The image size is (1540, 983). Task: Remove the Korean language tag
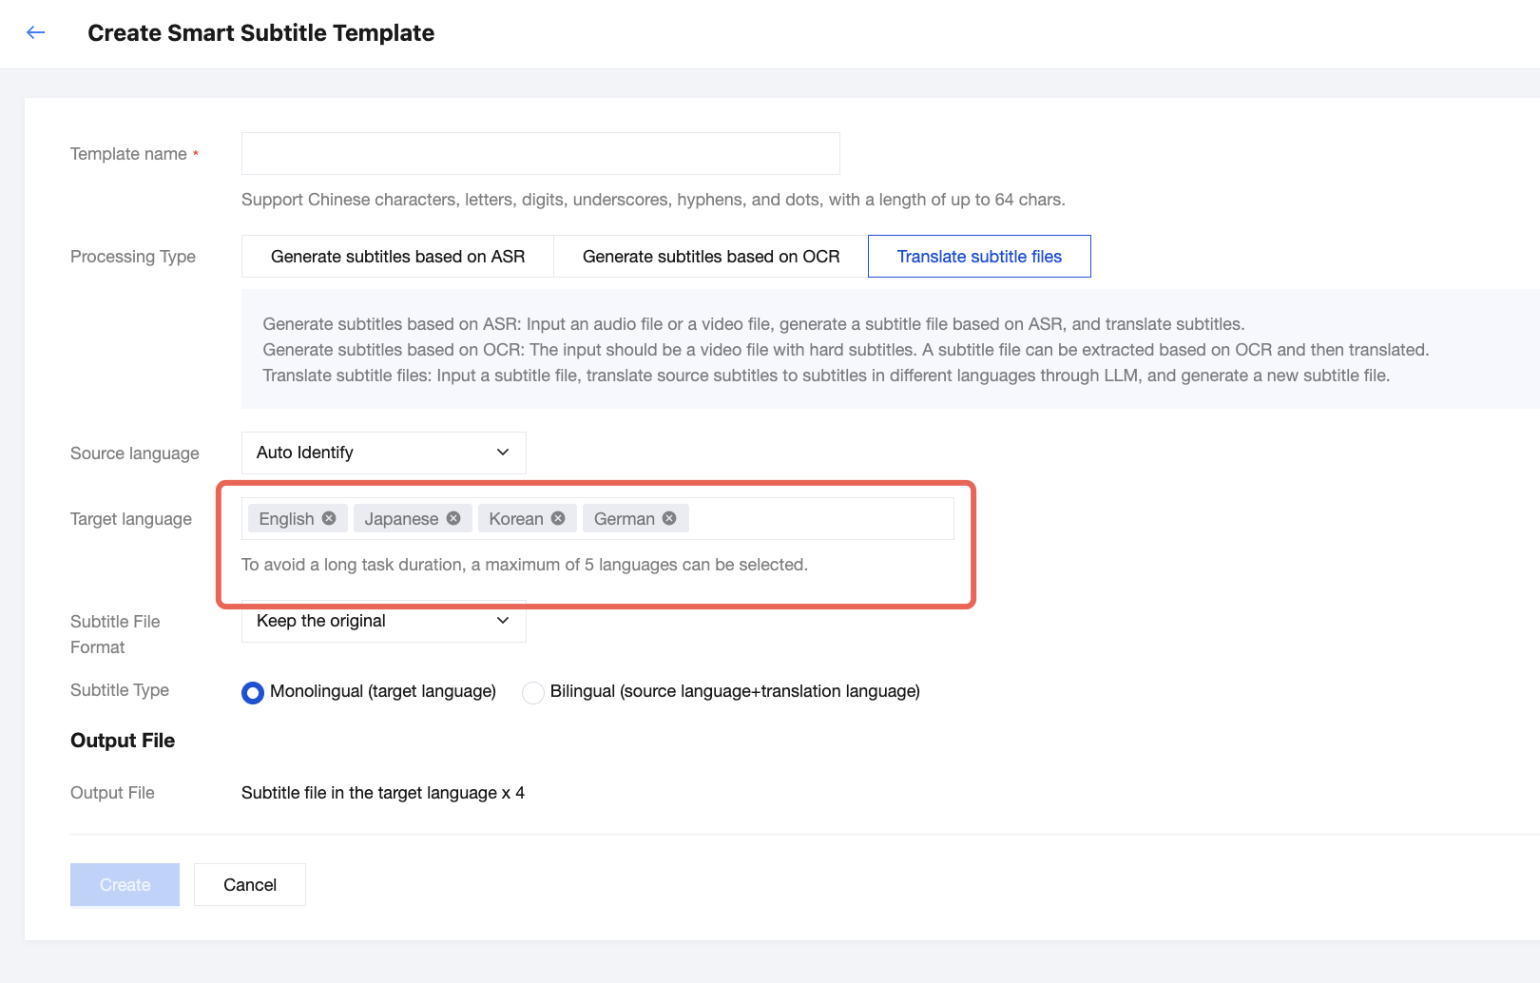pos(558,518)
